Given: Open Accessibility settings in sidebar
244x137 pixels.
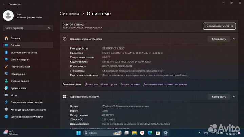Looking at the screenshot, I should [x=26, y=102].
